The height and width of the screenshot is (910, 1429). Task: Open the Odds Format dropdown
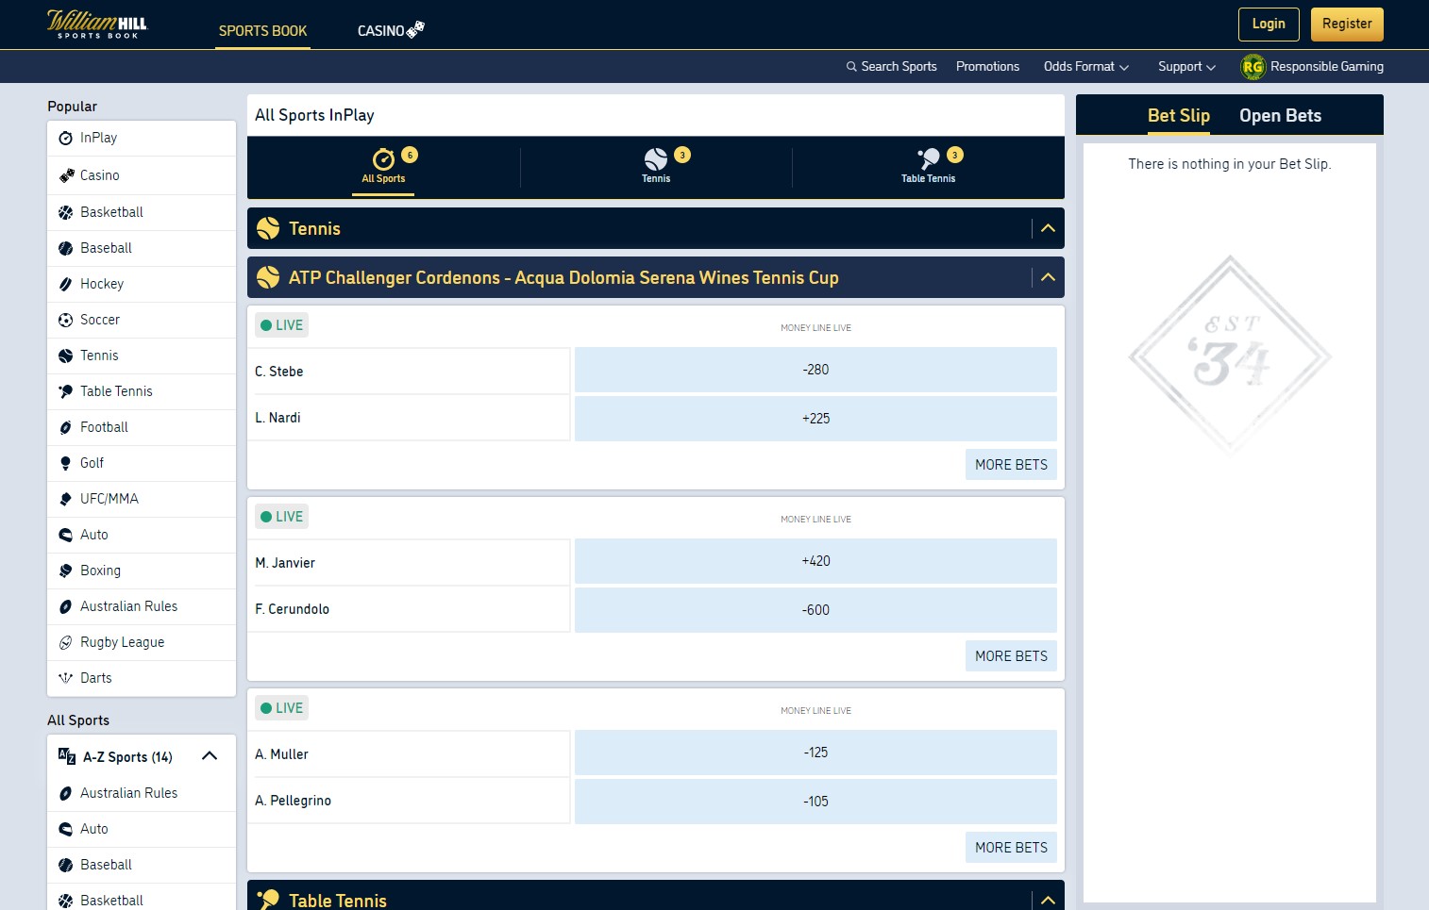(x=1085, y=67)
